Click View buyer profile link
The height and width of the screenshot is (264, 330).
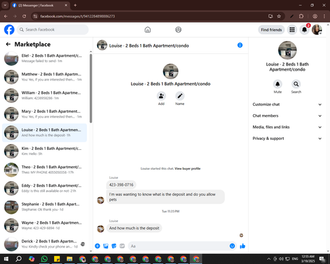click(187, 168)
